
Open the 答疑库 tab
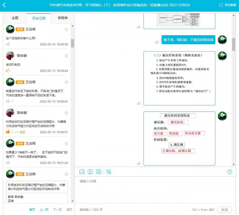click(x=62, y=18)
